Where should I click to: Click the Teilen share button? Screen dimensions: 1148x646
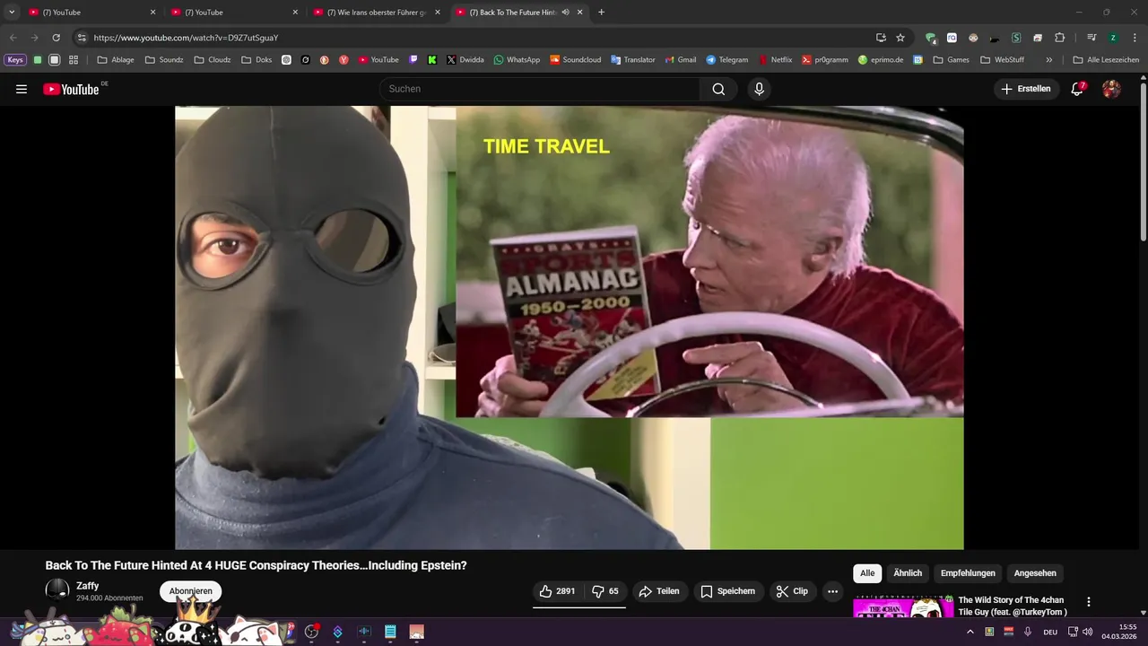point(659,591)
